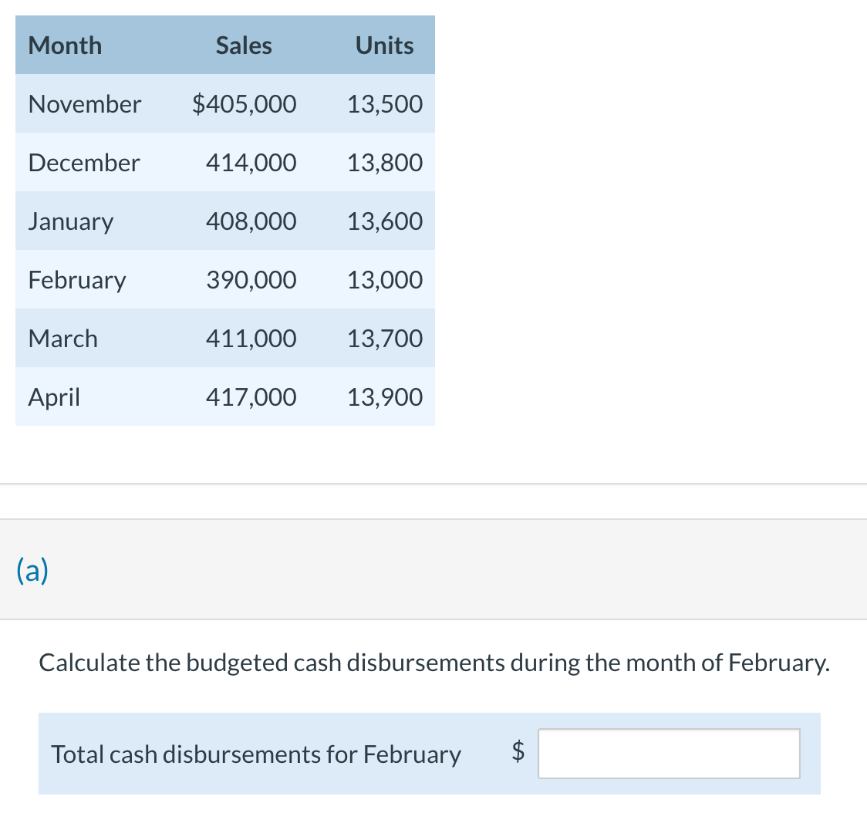Click the Total cash disbursements input field
867x830 pixels.
669,754
